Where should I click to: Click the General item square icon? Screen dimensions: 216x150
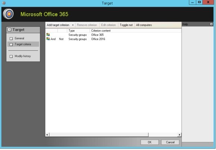11,39
